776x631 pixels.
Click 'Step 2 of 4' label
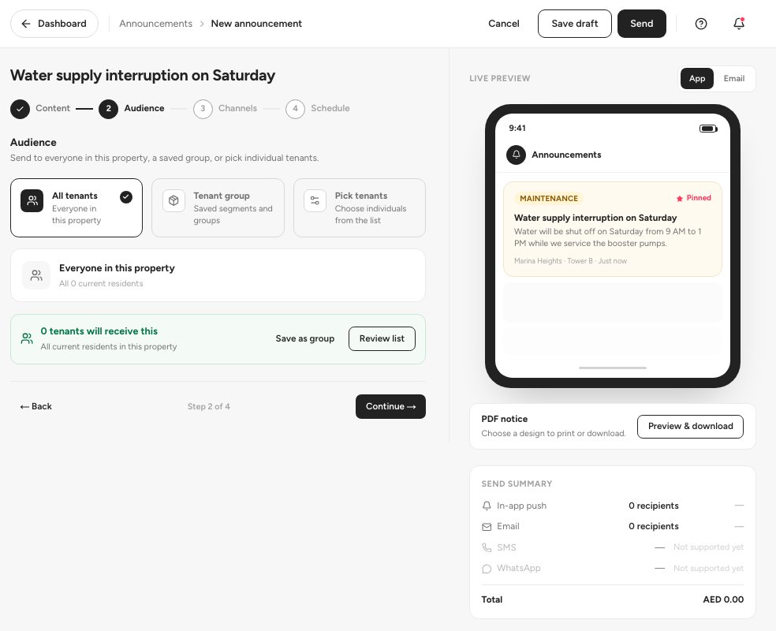tap(208, 406)
